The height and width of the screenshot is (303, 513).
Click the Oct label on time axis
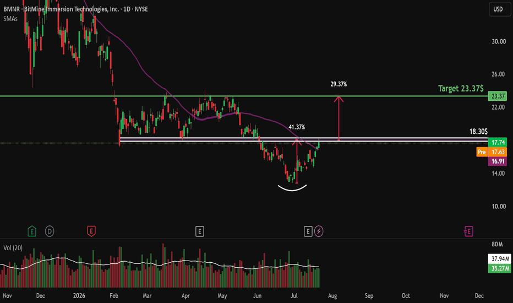(406, 295)
